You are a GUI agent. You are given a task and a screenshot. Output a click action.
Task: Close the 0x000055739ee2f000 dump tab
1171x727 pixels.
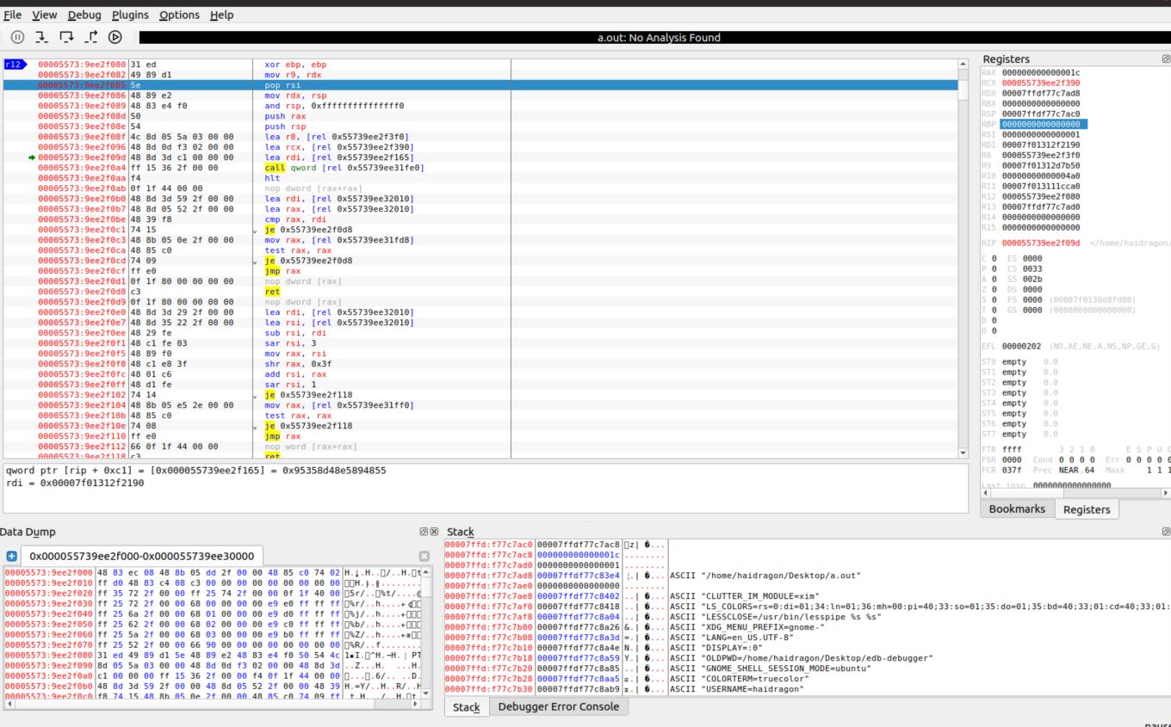(x=424, y=557)
